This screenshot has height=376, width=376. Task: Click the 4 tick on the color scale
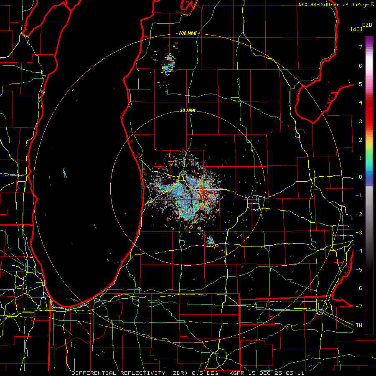[361, 103]
